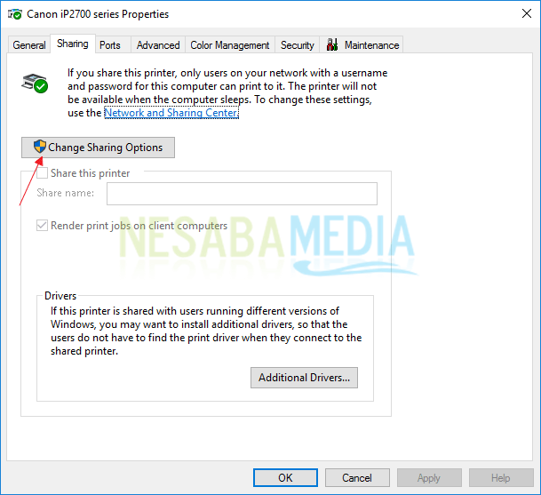541x495 pixels.
Task: Click the Help button
Action: [x=501, y=478]
